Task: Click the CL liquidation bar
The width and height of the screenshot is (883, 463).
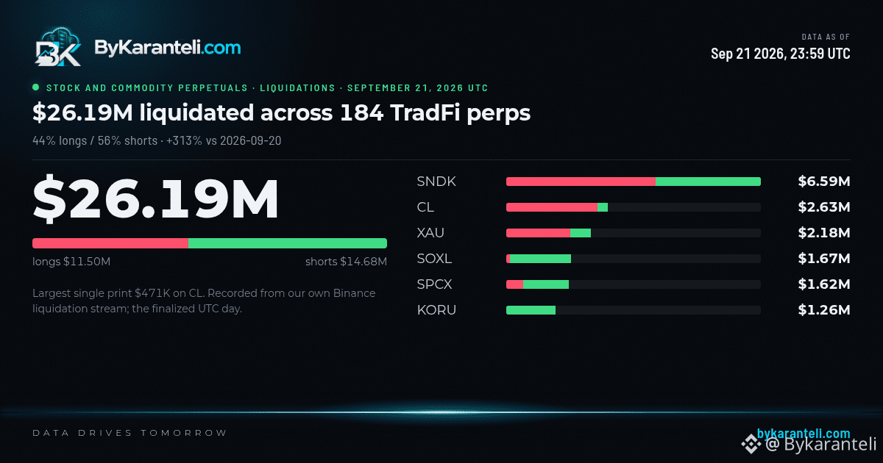Action: point(634,207)
